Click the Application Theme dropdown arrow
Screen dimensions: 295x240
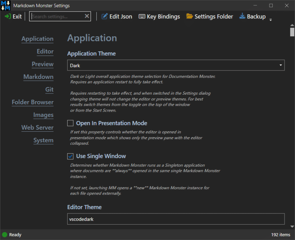point(281,65)
